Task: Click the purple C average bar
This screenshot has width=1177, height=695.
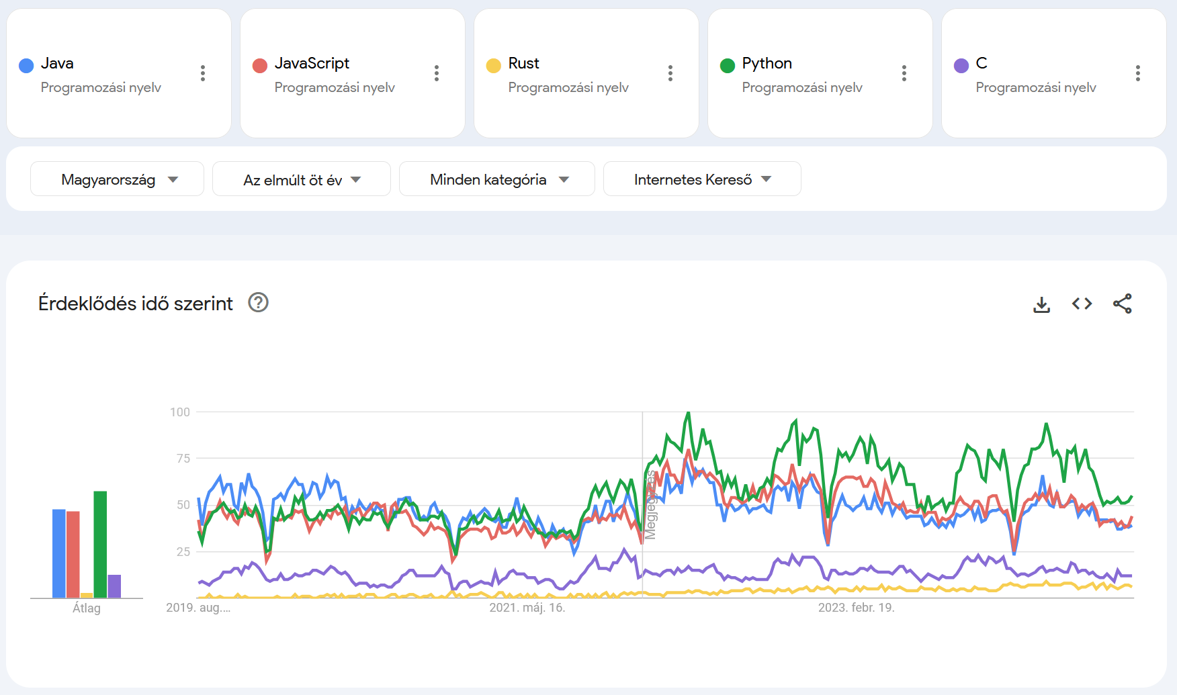Action: click(114, 586)
